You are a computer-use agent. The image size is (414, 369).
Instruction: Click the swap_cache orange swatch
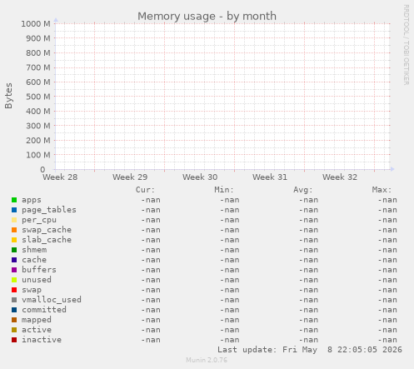coord(14,230)
